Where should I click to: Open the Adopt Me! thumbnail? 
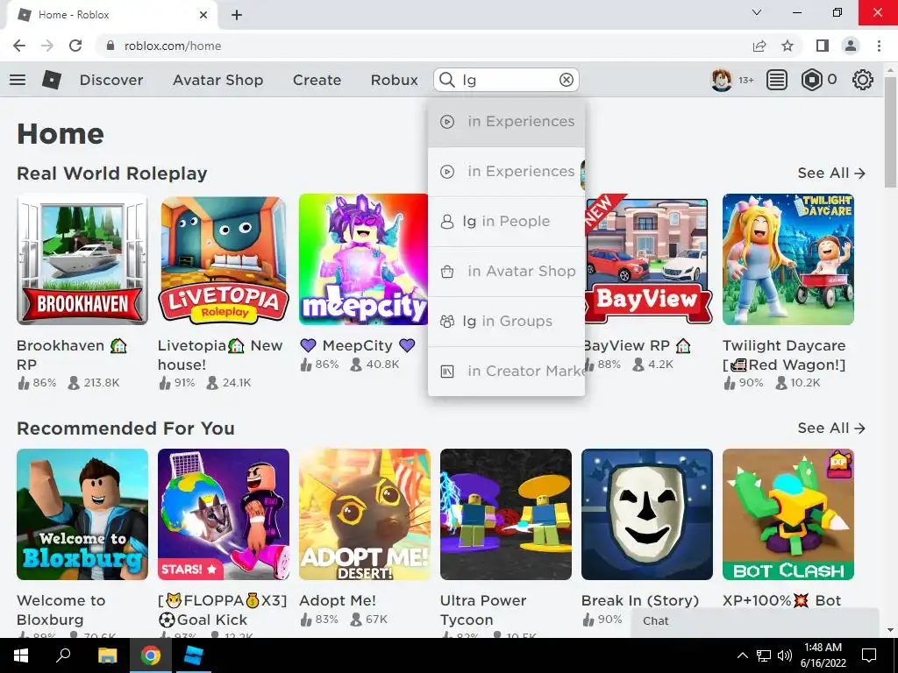365,514
